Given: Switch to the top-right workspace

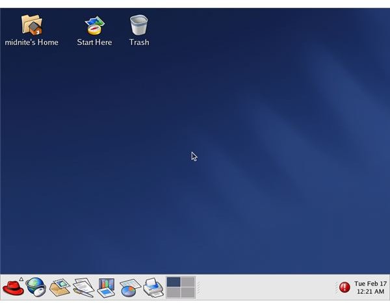Looking at the screenshot, I should click(x=188, y=282).
